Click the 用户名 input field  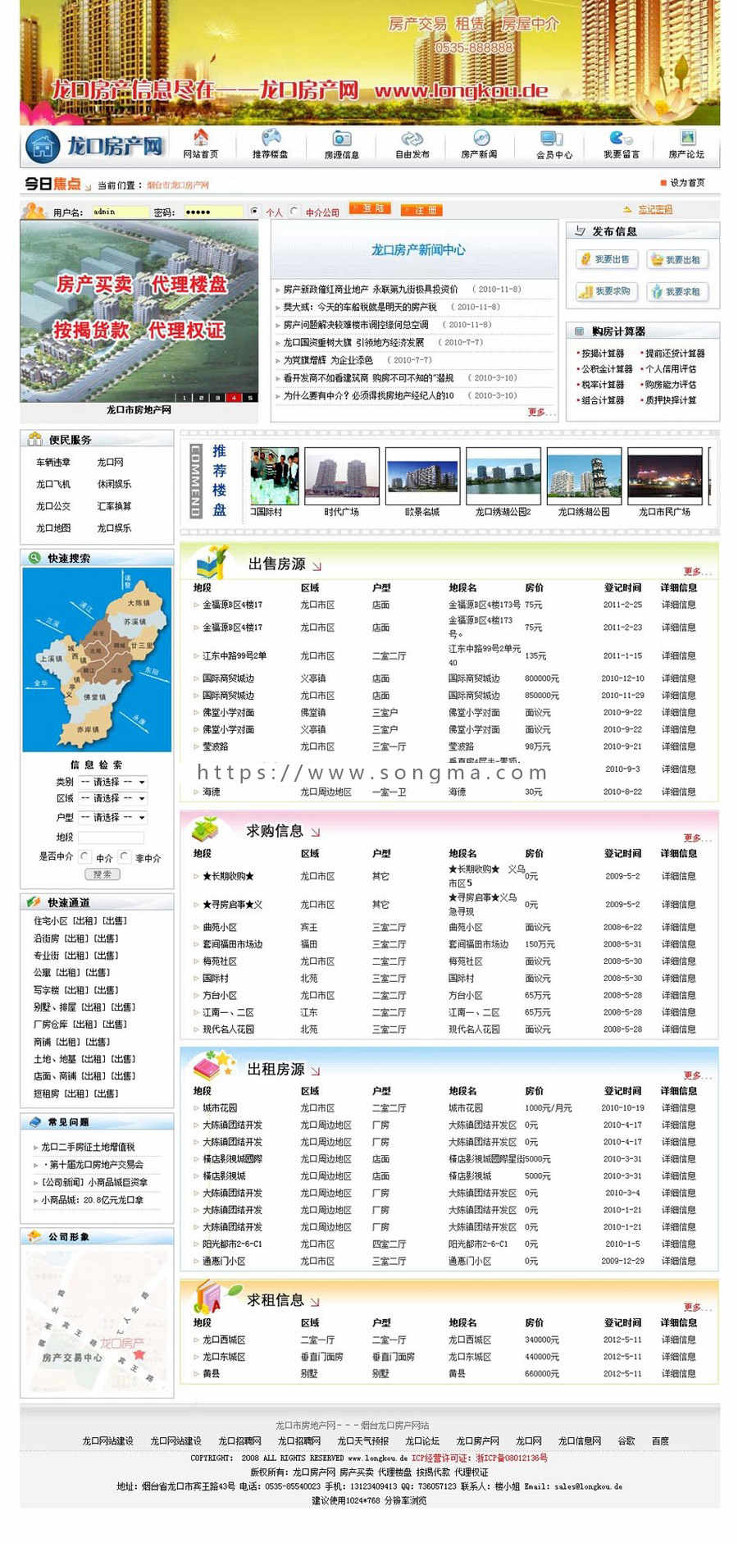[120, 212]
